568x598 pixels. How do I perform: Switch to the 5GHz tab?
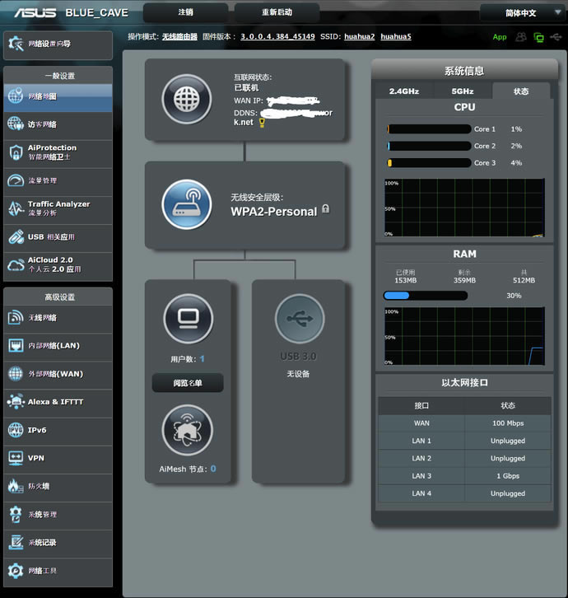point(463,91)
